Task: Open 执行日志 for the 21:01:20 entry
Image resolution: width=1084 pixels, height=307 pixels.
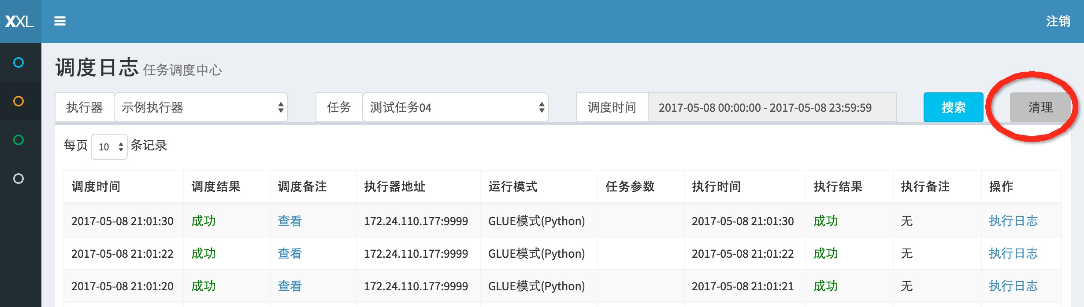Action: (1013, 286)
